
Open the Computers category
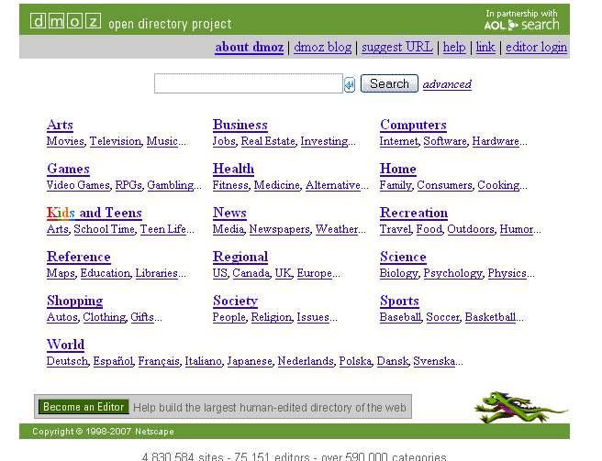pyautogui.click(x=413, y=125)
